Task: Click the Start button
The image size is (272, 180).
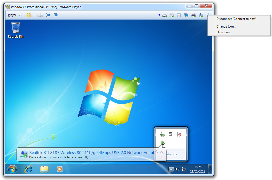Action: tap(12, 169)
